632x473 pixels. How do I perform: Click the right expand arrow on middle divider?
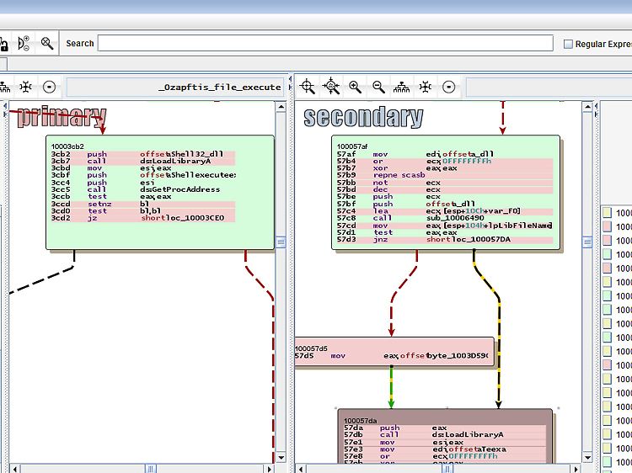pos(290,87)
